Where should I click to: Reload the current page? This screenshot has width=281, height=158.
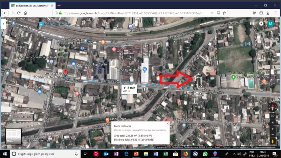click(19, 13)
